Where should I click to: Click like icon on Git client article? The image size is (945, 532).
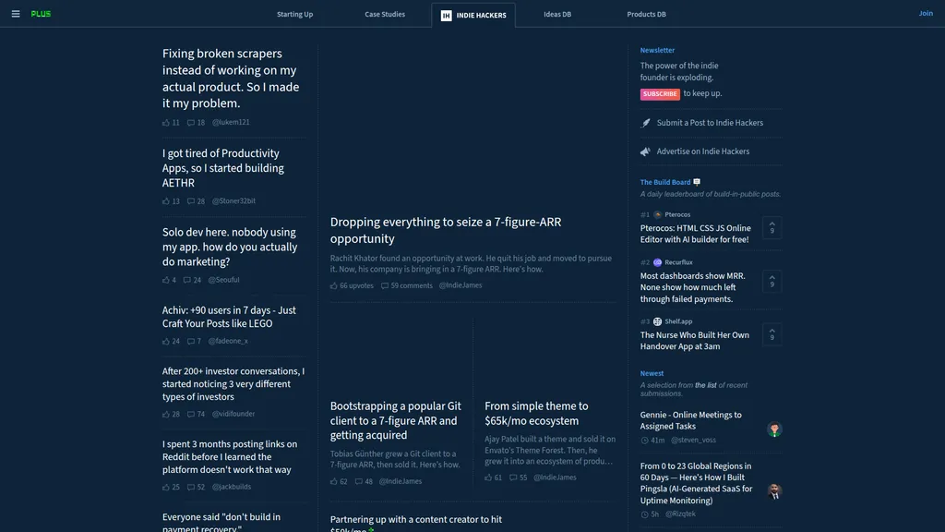(334, 482)
